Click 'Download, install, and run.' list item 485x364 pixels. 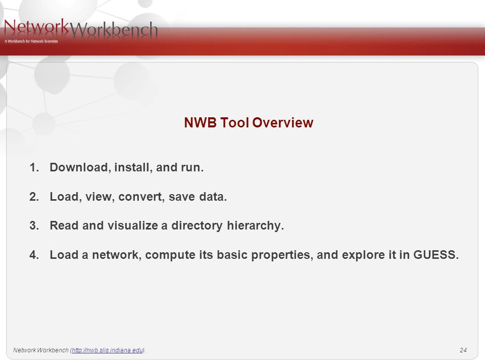point(126,167)
